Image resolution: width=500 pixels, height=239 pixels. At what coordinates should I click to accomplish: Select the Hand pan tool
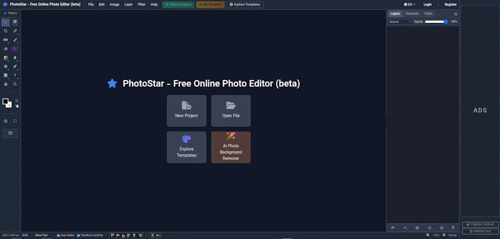point(6,84)
